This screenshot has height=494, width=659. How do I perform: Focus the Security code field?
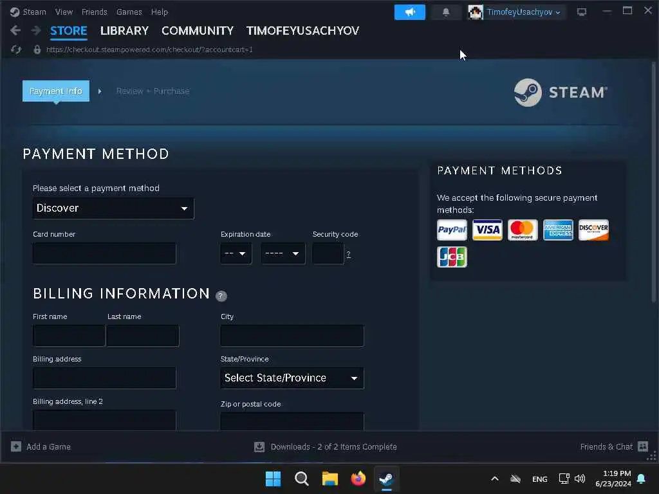pyautogui.click(x=328, y=253)
